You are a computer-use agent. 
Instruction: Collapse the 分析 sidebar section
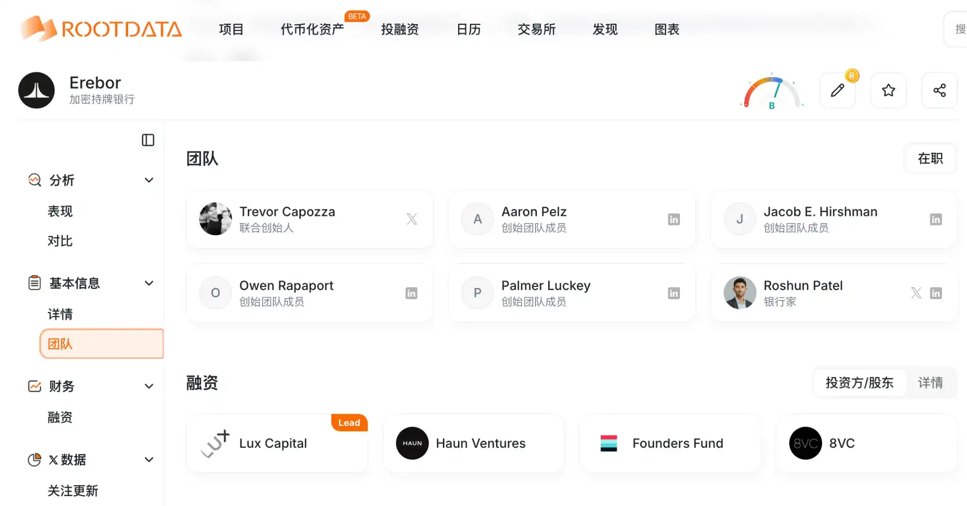click(149, 180)
